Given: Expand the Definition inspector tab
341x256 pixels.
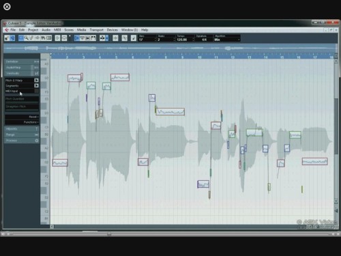Looking at the screenshot, I should click(x=22, y=61).
